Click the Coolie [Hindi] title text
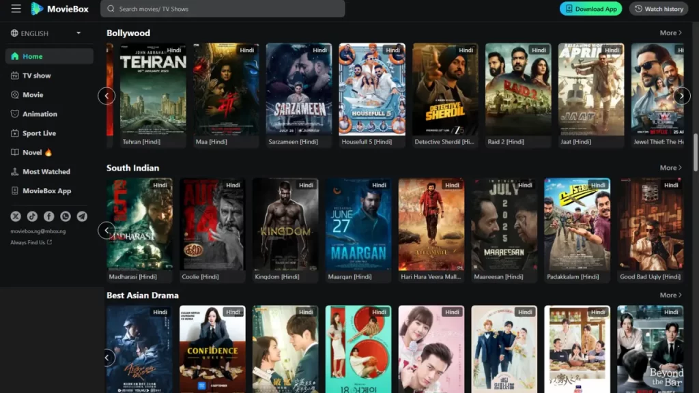699x393 pixels. [200, 277]
